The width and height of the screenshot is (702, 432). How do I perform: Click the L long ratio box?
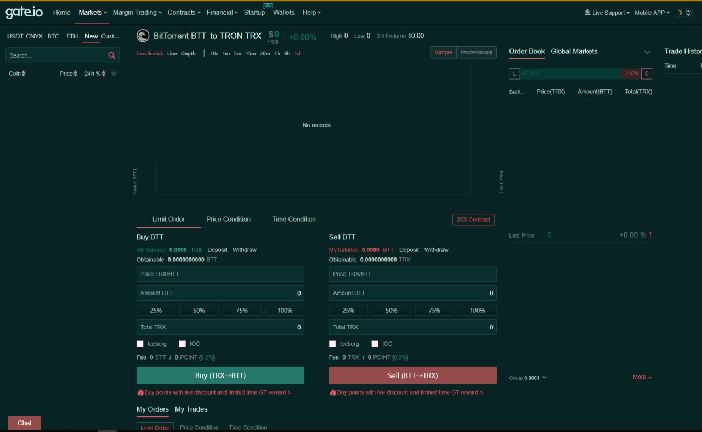click(x=514, y=74)
